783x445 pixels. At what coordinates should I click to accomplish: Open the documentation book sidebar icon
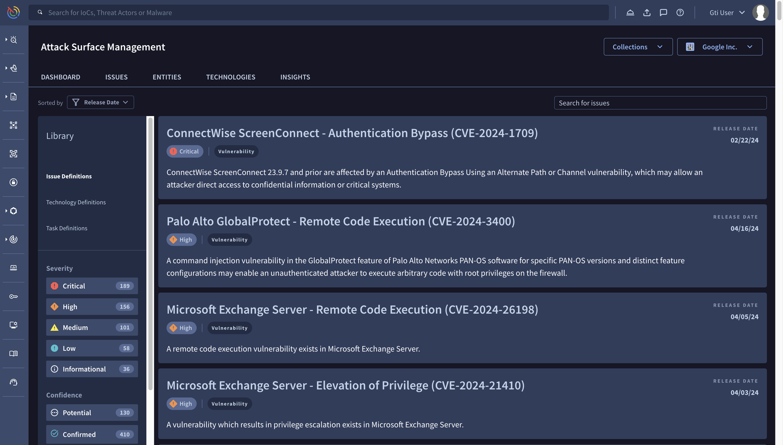point(13,354)
